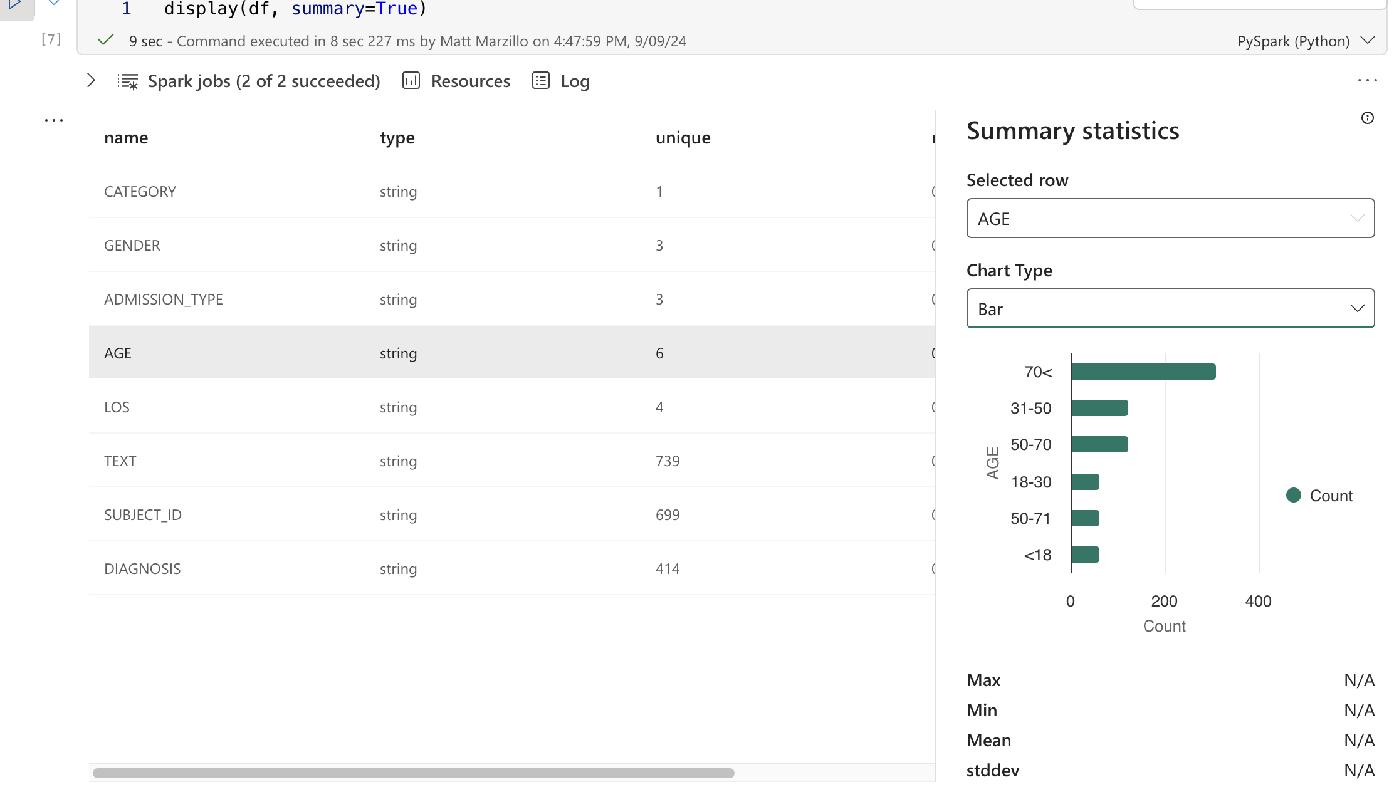Click the 70< bar in chart
This screenshot has width=1399, height=787.
(x=1143, y=372)
